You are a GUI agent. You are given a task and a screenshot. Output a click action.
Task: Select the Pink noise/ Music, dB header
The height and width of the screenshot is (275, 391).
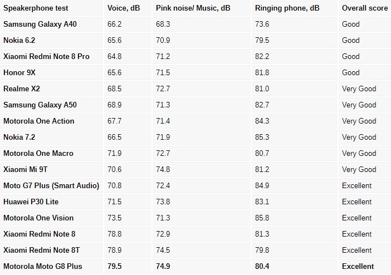[x=193, y=8]
